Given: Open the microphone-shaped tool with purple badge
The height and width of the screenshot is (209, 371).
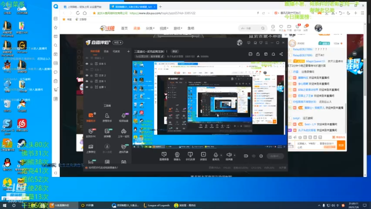Looking at the screenshot, I should 123,117.
